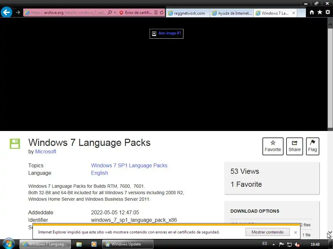Image resolution: width=333 pixels, height=249 pixels.
Task: Click the Share button
Action: (295, 146)
